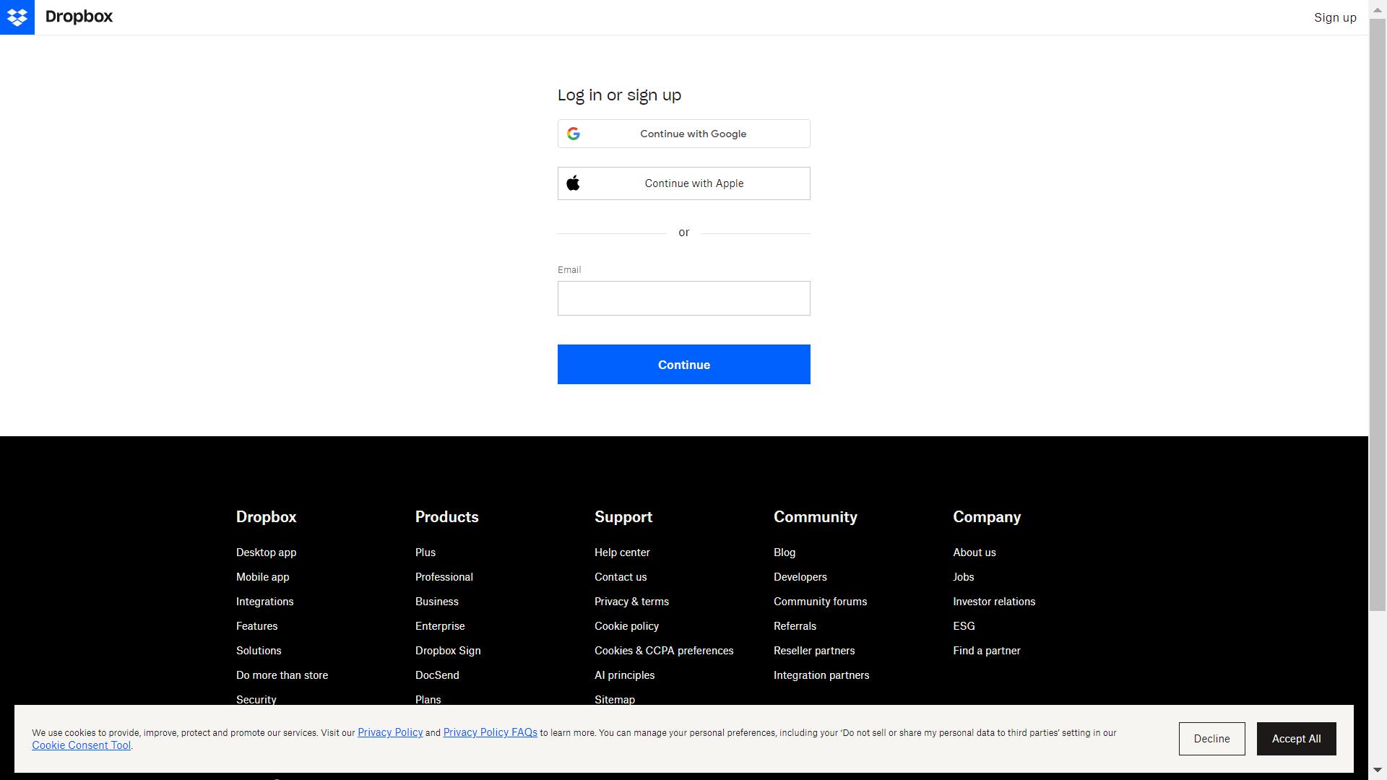Viewport: 1387px width, 780px height.
Task: Click 'Investor relations' company link
Action: tap(995, 601)
